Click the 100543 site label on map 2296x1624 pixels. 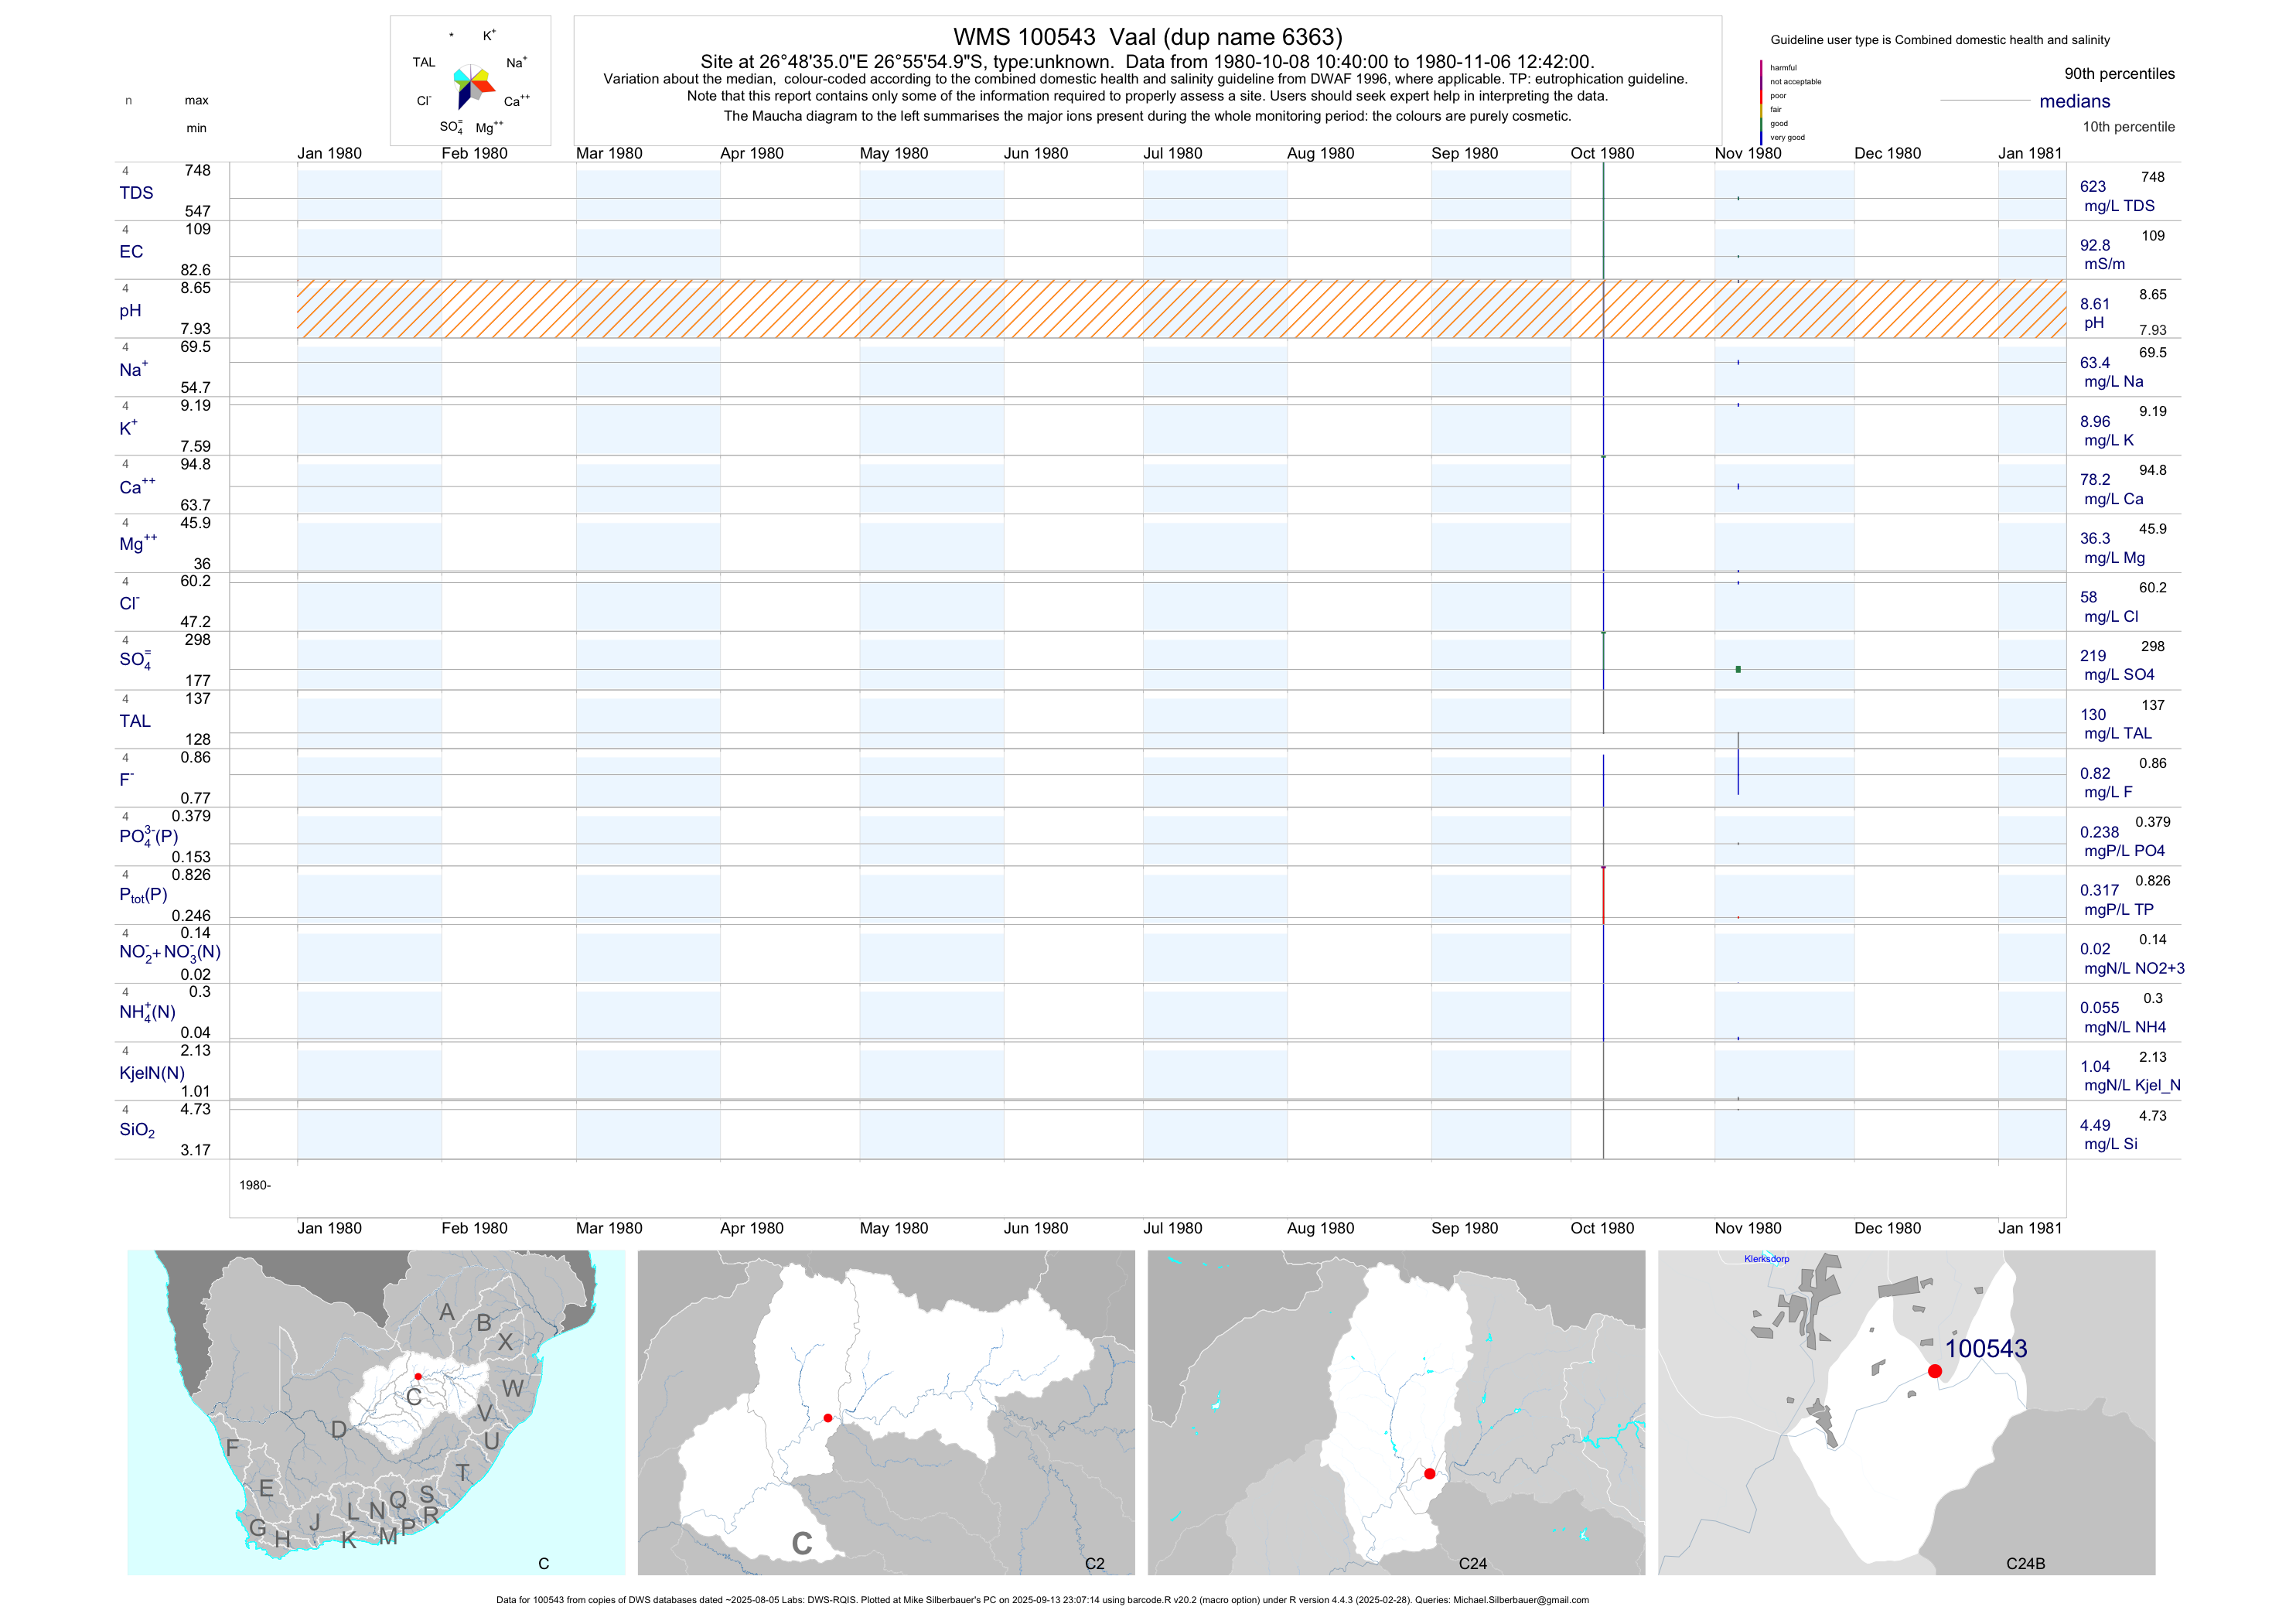click(1985, 1348)
